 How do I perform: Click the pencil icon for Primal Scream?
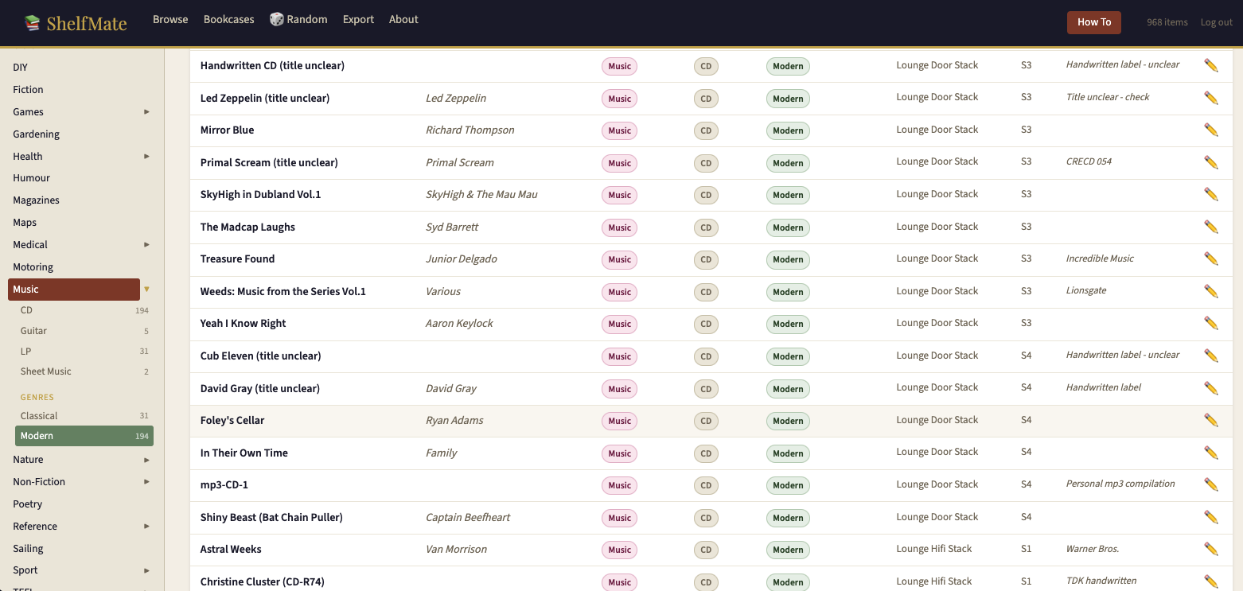[x=1211, y=162]
